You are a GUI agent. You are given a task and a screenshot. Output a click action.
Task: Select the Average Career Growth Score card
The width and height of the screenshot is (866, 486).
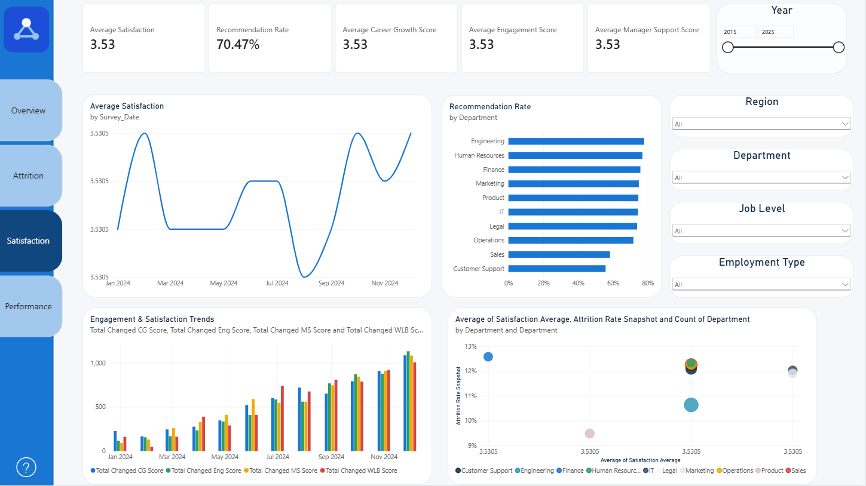tap(396, 38)
